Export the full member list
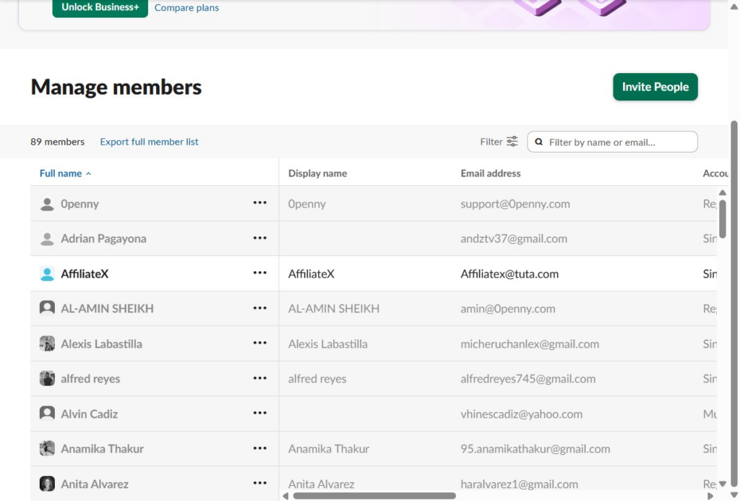 coord(149,142)
